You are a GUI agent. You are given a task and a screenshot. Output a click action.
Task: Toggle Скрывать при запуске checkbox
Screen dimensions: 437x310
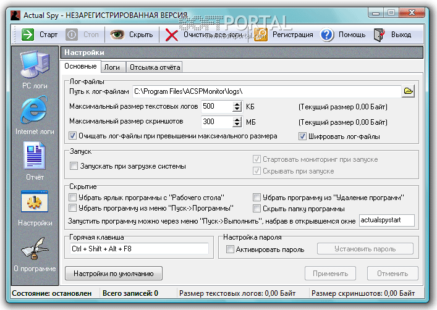tap(257, 170)
